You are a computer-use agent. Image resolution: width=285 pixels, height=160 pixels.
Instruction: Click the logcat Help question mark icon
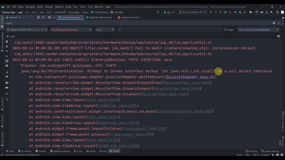(7, 100)
